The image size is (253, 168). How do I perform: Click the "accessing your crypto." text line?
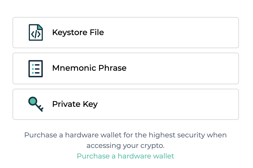pos(125,146)
